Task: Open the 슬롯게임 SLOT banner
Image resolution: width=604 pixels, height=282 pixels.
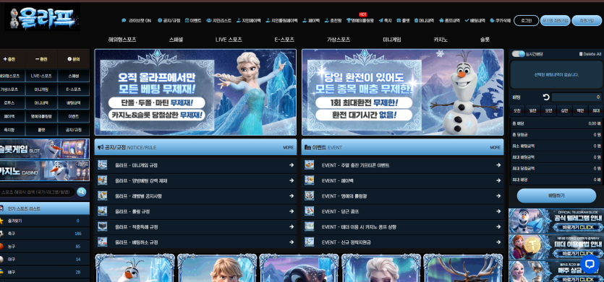Action: (45, 149)
